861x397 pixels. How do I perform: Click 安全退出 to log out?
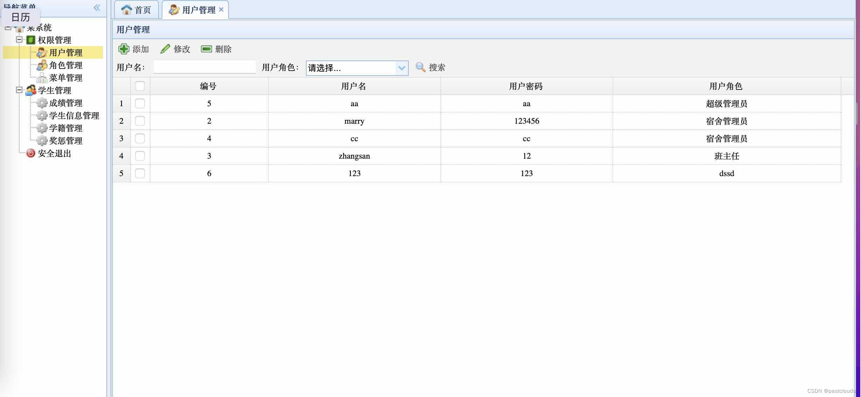(55, 153)
